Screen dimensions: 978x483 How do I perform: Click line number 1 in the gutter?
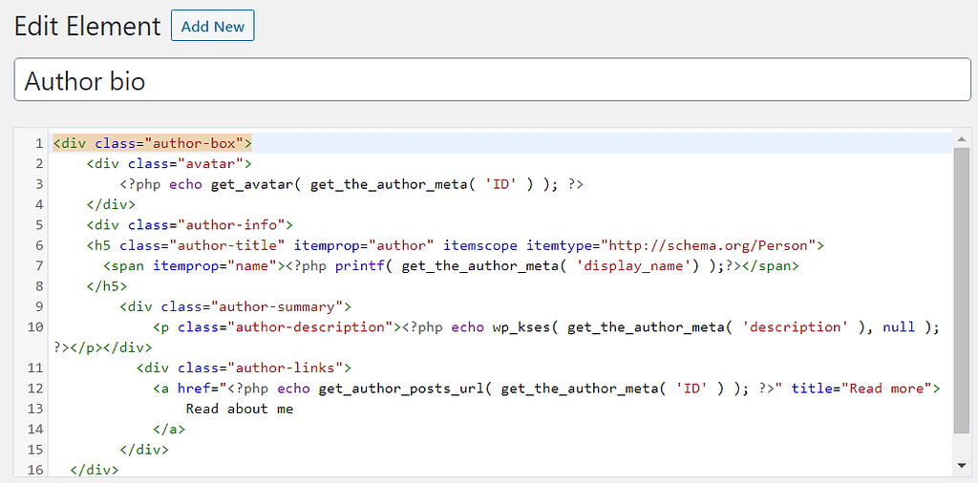coord(39,143)
